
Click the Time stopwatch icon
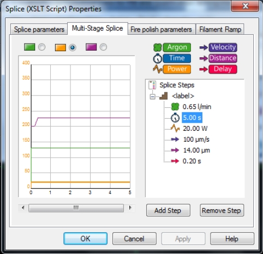coord(157,58)
